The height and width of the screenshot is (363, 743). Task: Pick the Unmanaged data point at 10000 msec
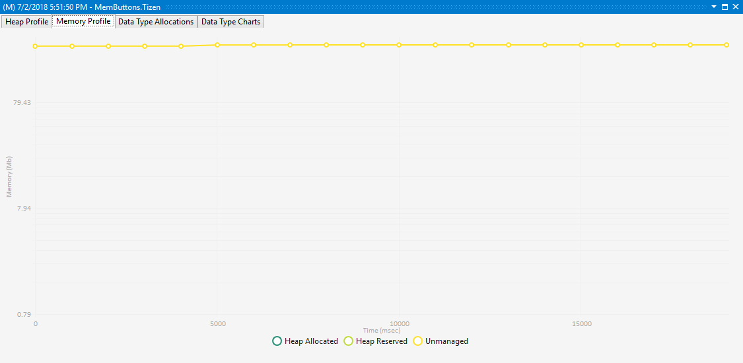coord(399,45)
